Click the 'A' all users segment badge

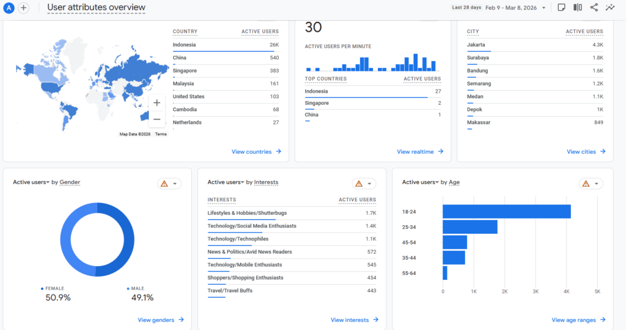tap(9, 8)
